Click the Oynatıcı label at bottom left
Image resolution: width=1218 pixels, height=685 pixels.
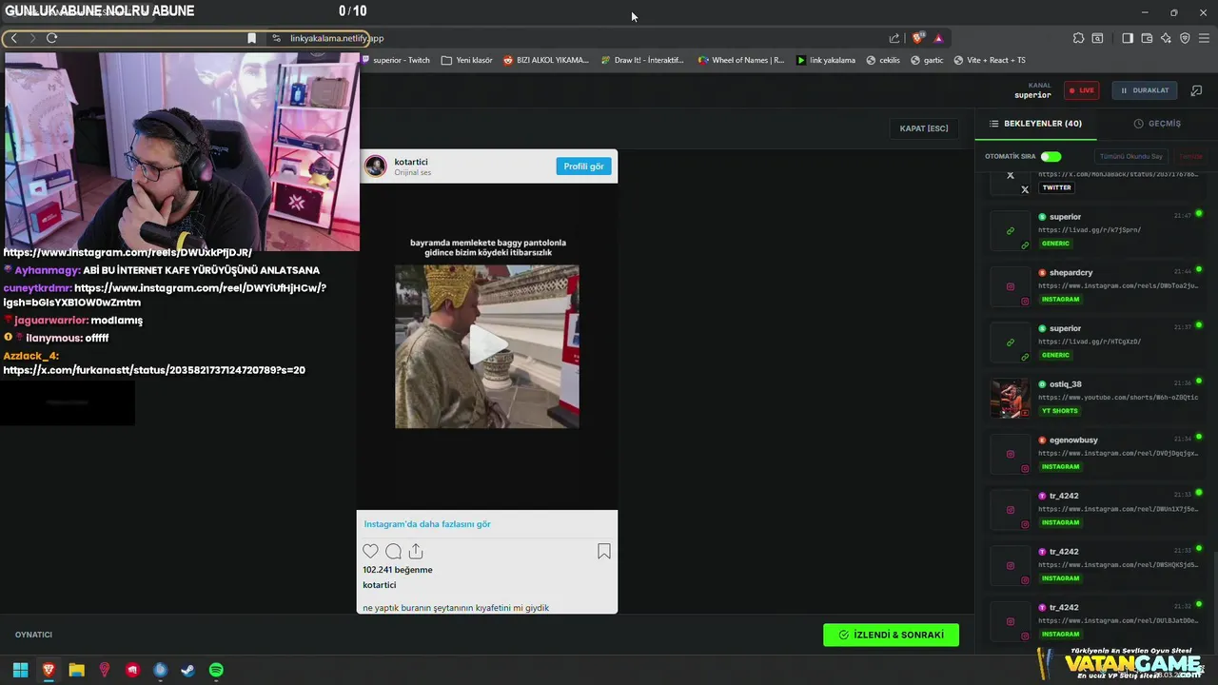(x=33, y=635)
